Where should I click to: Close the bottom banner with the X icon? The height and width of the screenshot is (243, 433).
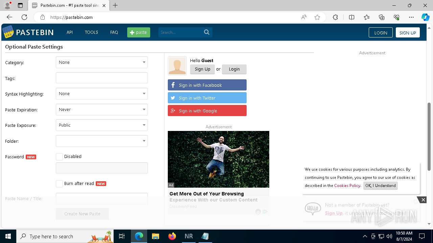(x=423, y=200)
